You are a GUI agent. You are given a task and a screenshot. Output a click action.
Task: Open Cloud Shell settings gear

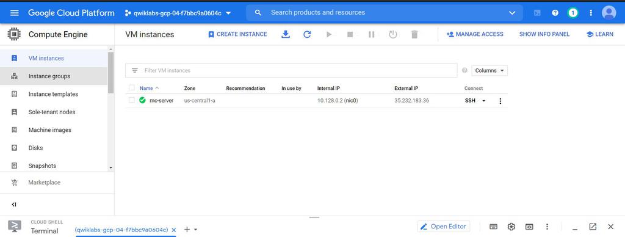(511, 227)
